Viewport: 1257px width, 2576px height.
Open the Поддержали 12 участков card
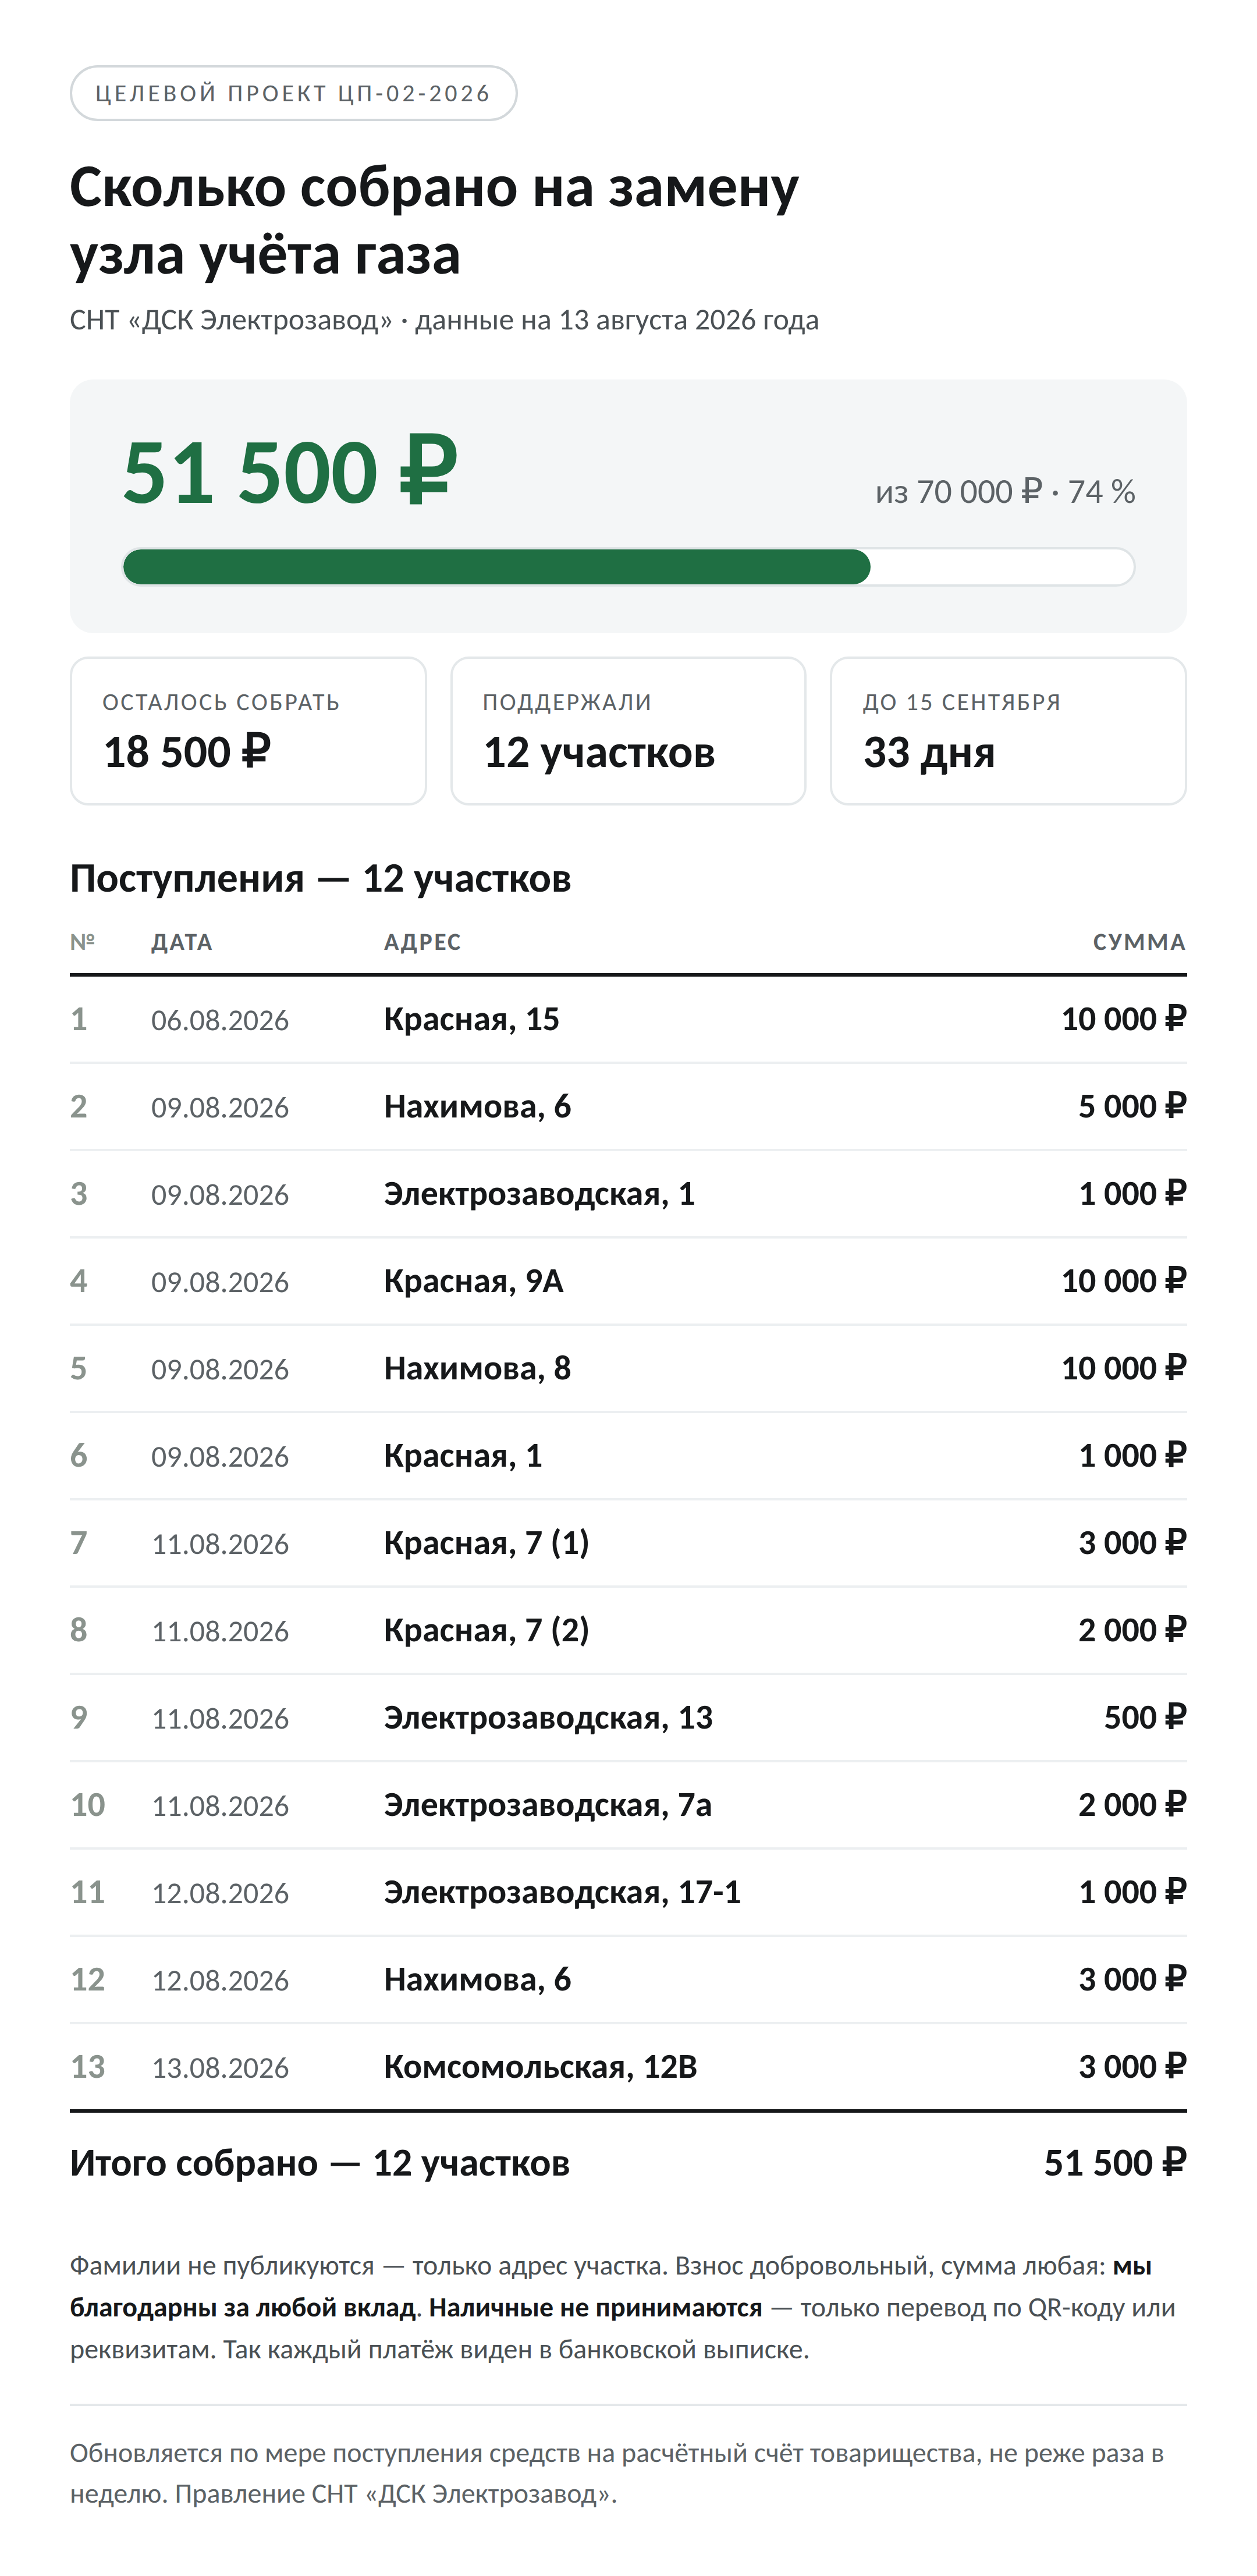point(628,731)
